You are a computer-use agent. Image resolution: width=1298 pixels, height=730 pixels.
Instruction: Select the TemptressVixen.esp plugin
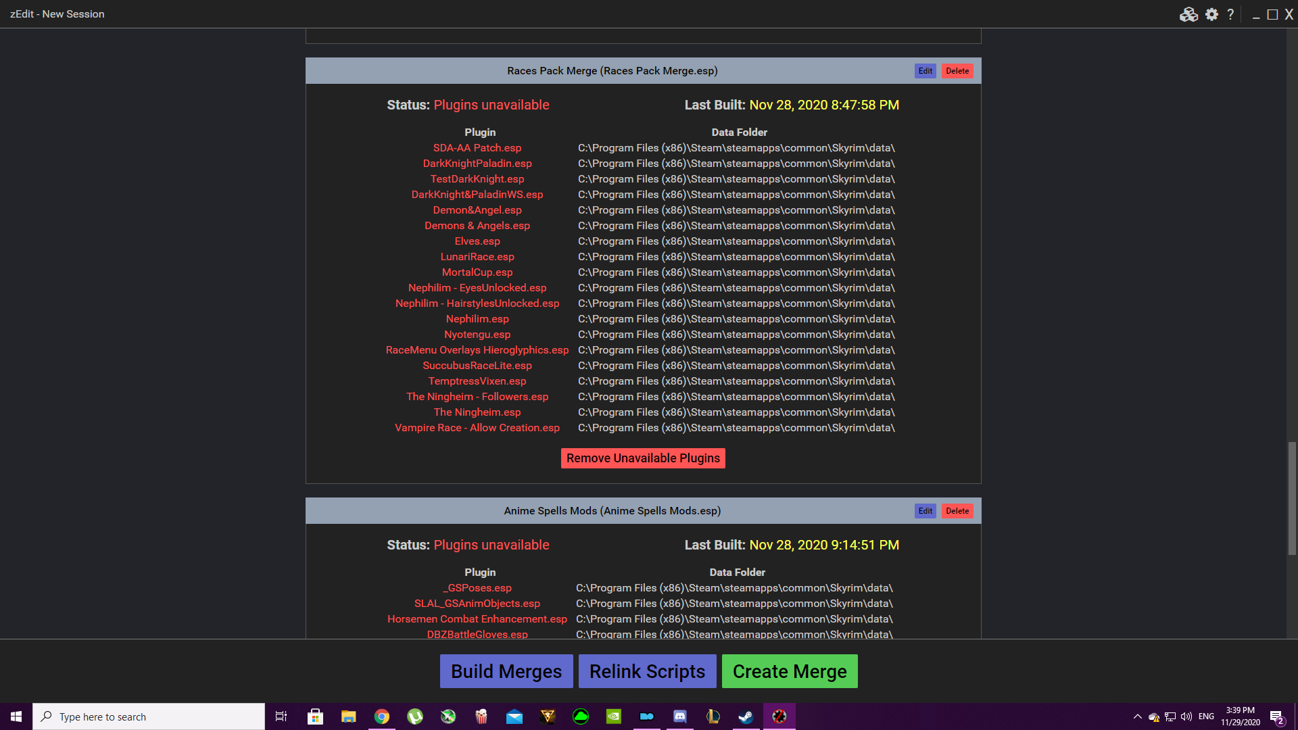(x=477, y=381)
